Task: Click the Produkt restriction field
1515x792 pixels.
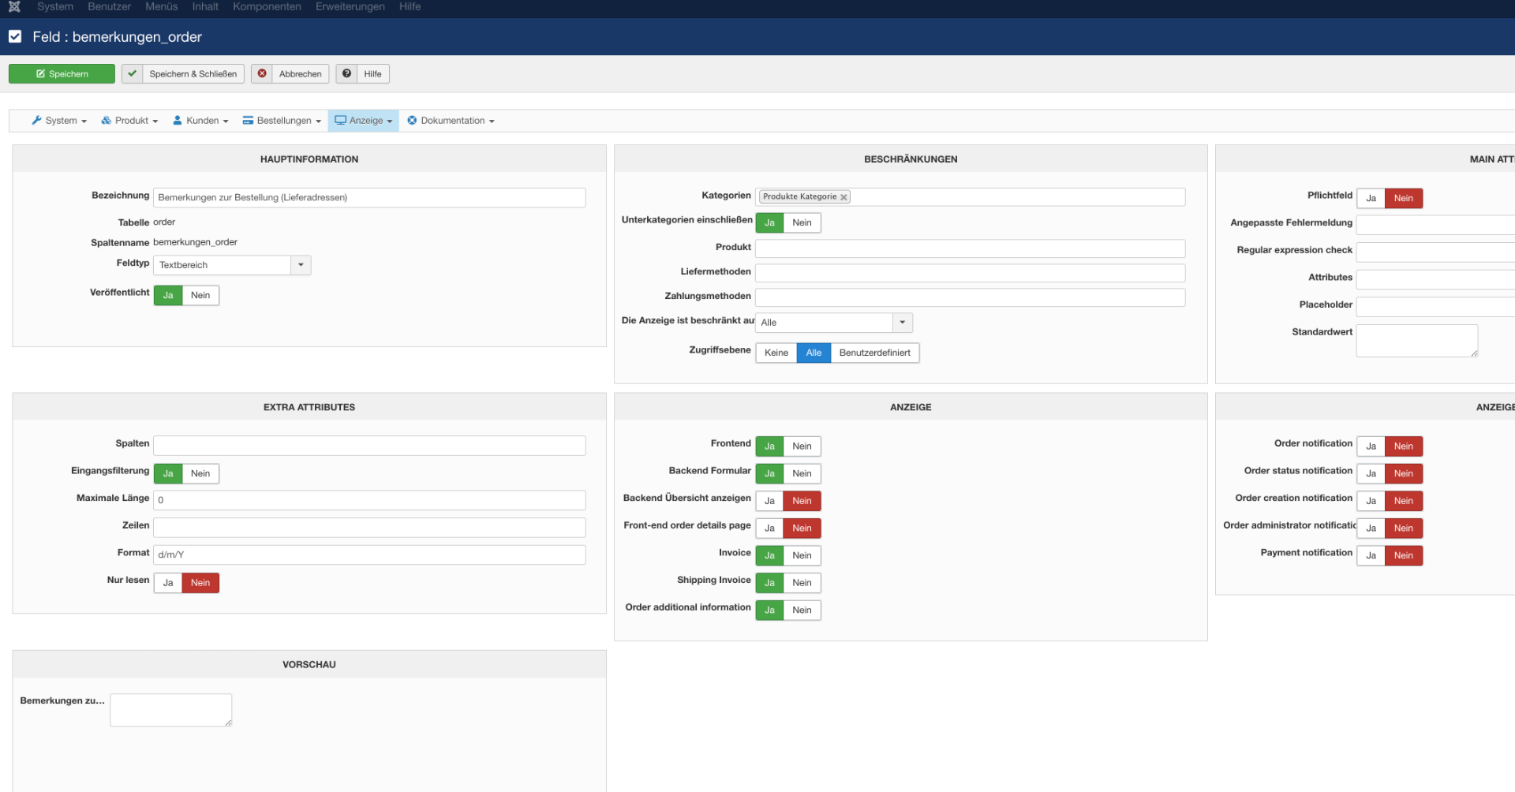Action: [x=971, y=248]
